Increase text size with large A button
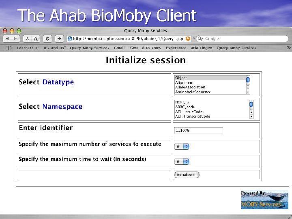292x219 pixels. click(36, 39)
